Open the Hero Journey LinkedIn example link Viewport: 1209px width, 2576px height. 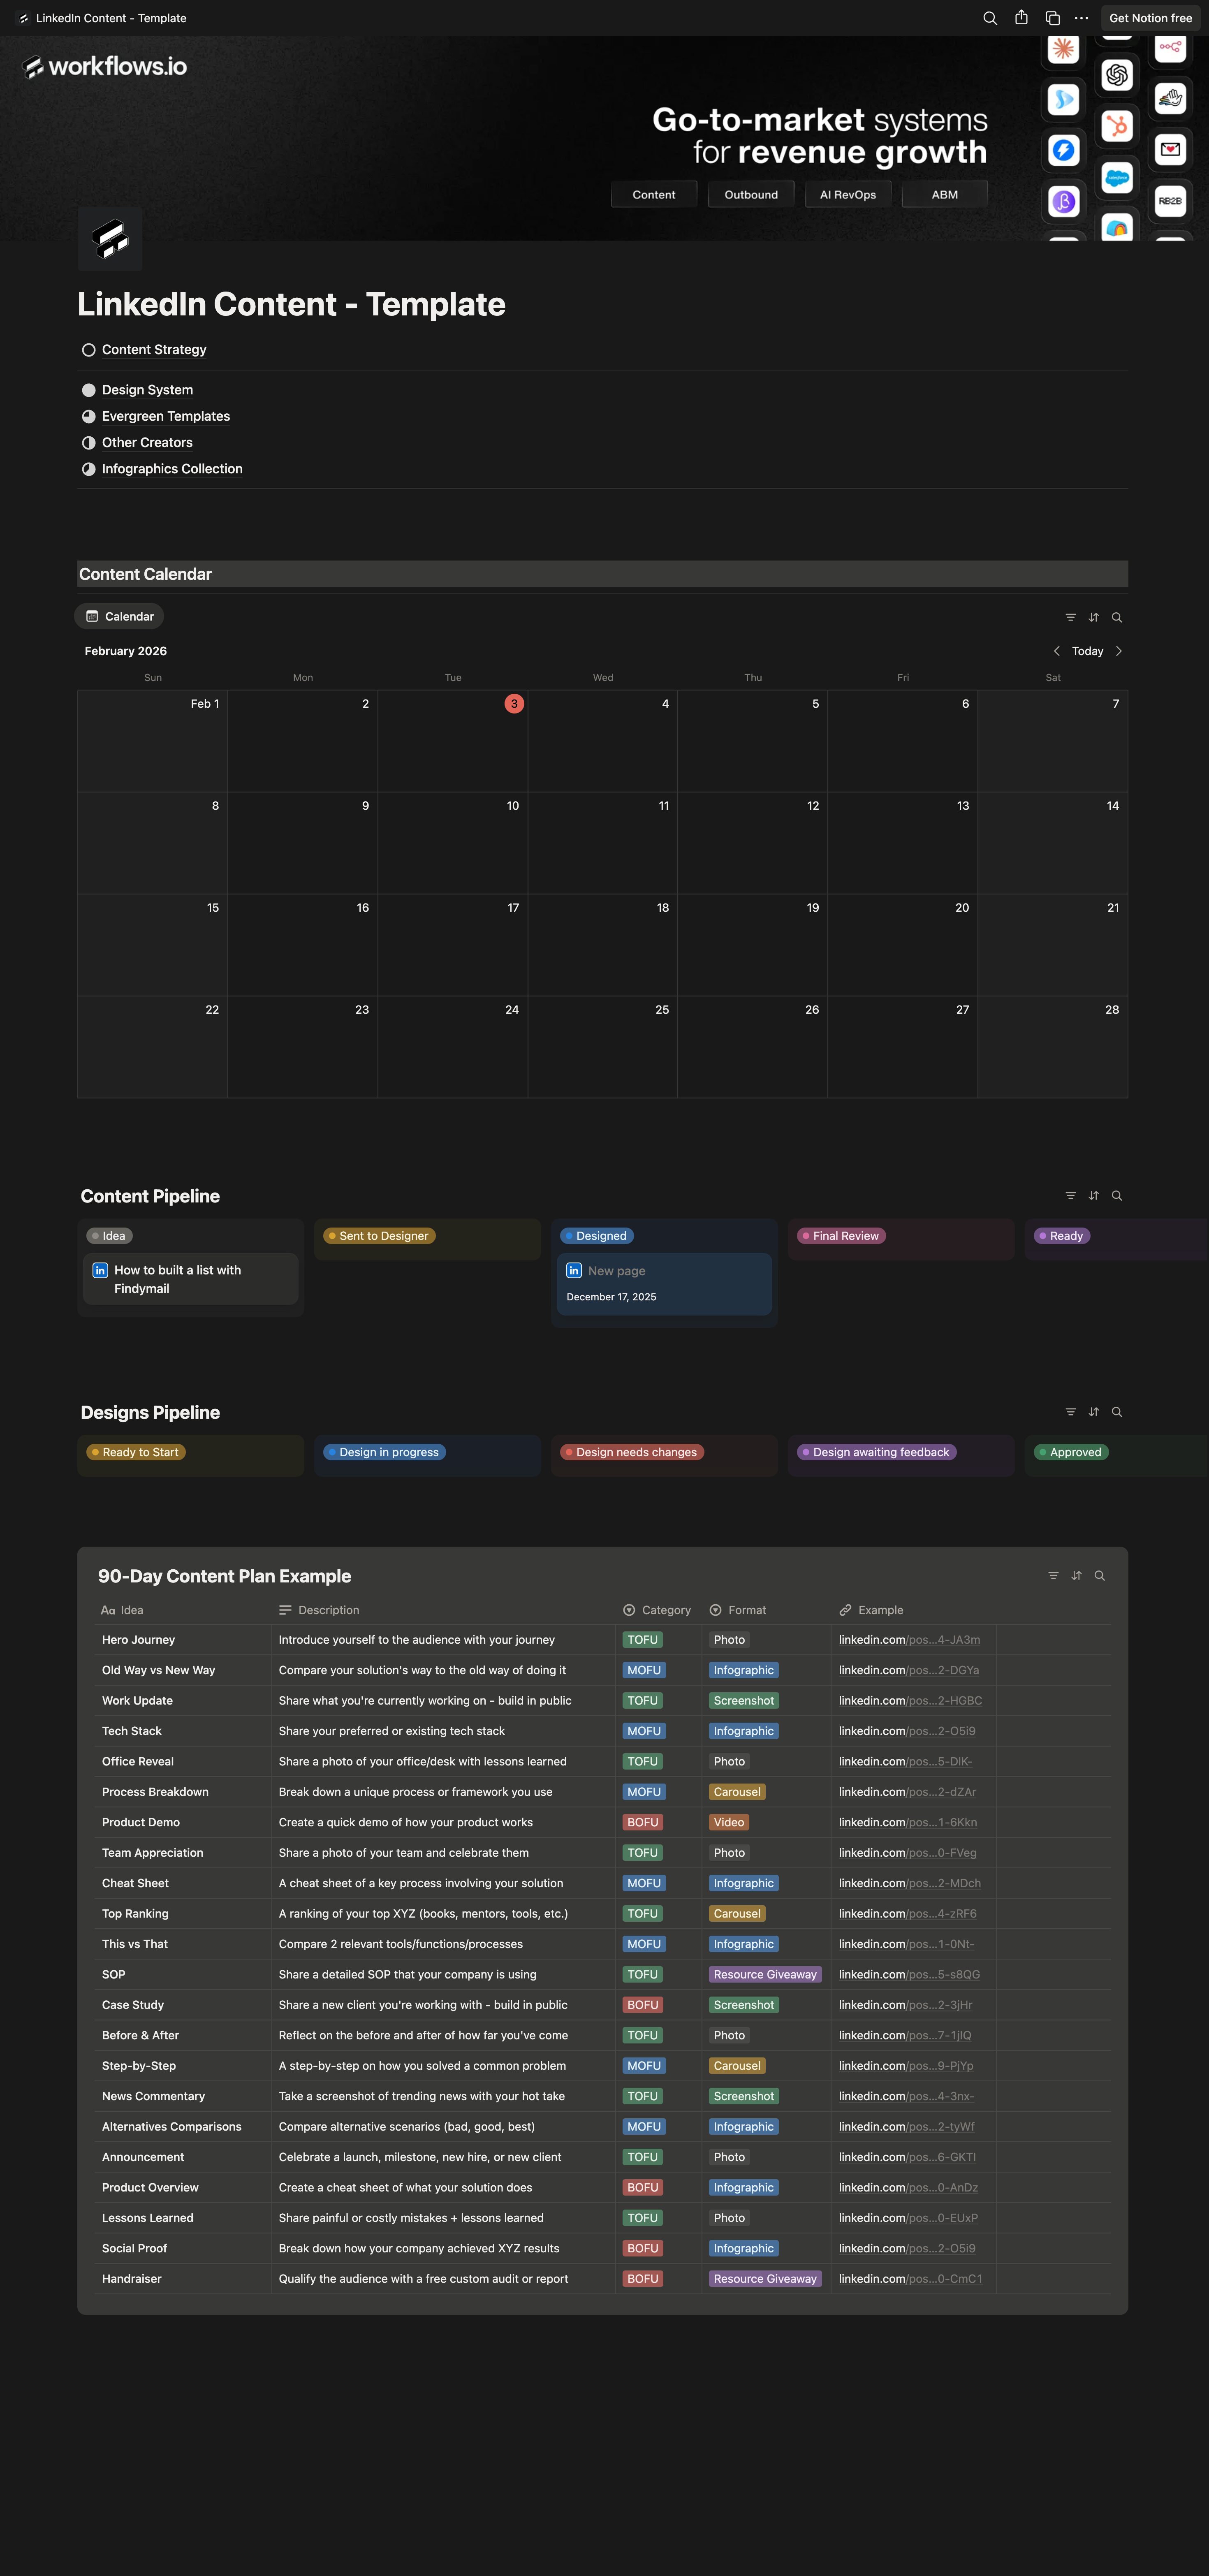pos(909,1640)
